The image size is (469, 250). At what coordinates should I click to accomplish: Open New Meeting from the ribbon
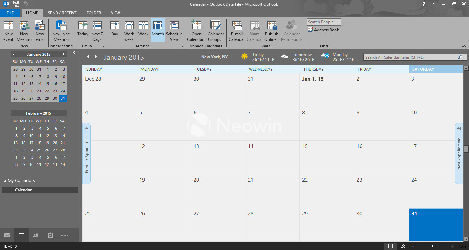point(24,31)
